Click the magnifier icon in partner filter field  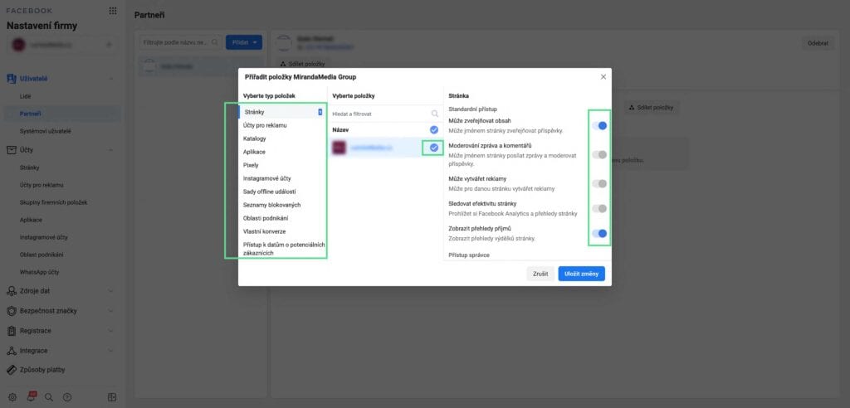tap(215, 42)
